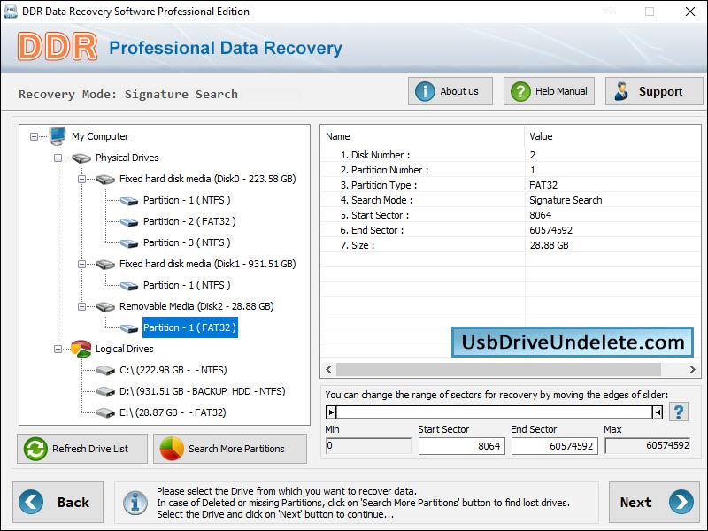Click the Support person icon

(622, 91)
